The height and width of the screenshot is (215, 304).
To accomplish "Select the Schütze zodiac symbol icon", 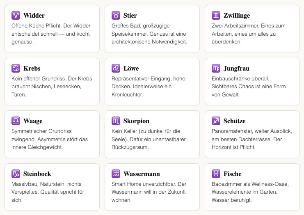I will 216,121.
